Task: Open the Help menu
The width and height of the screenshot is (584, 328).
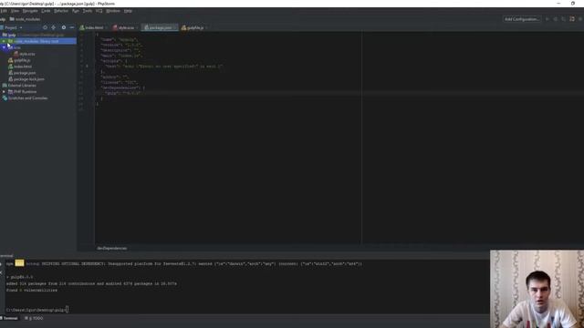Action: 128,11
